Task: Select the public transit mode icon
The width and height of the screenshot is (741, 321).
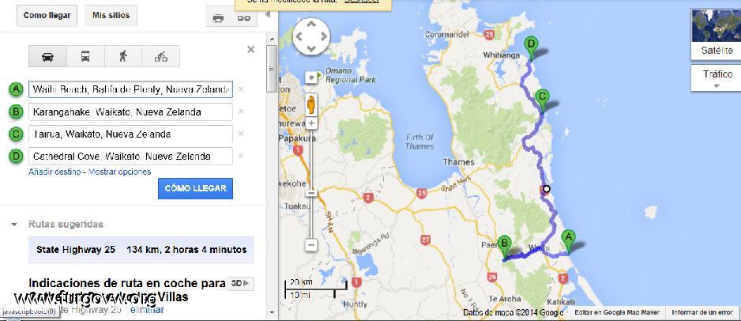Action: [x=85, y=56]
